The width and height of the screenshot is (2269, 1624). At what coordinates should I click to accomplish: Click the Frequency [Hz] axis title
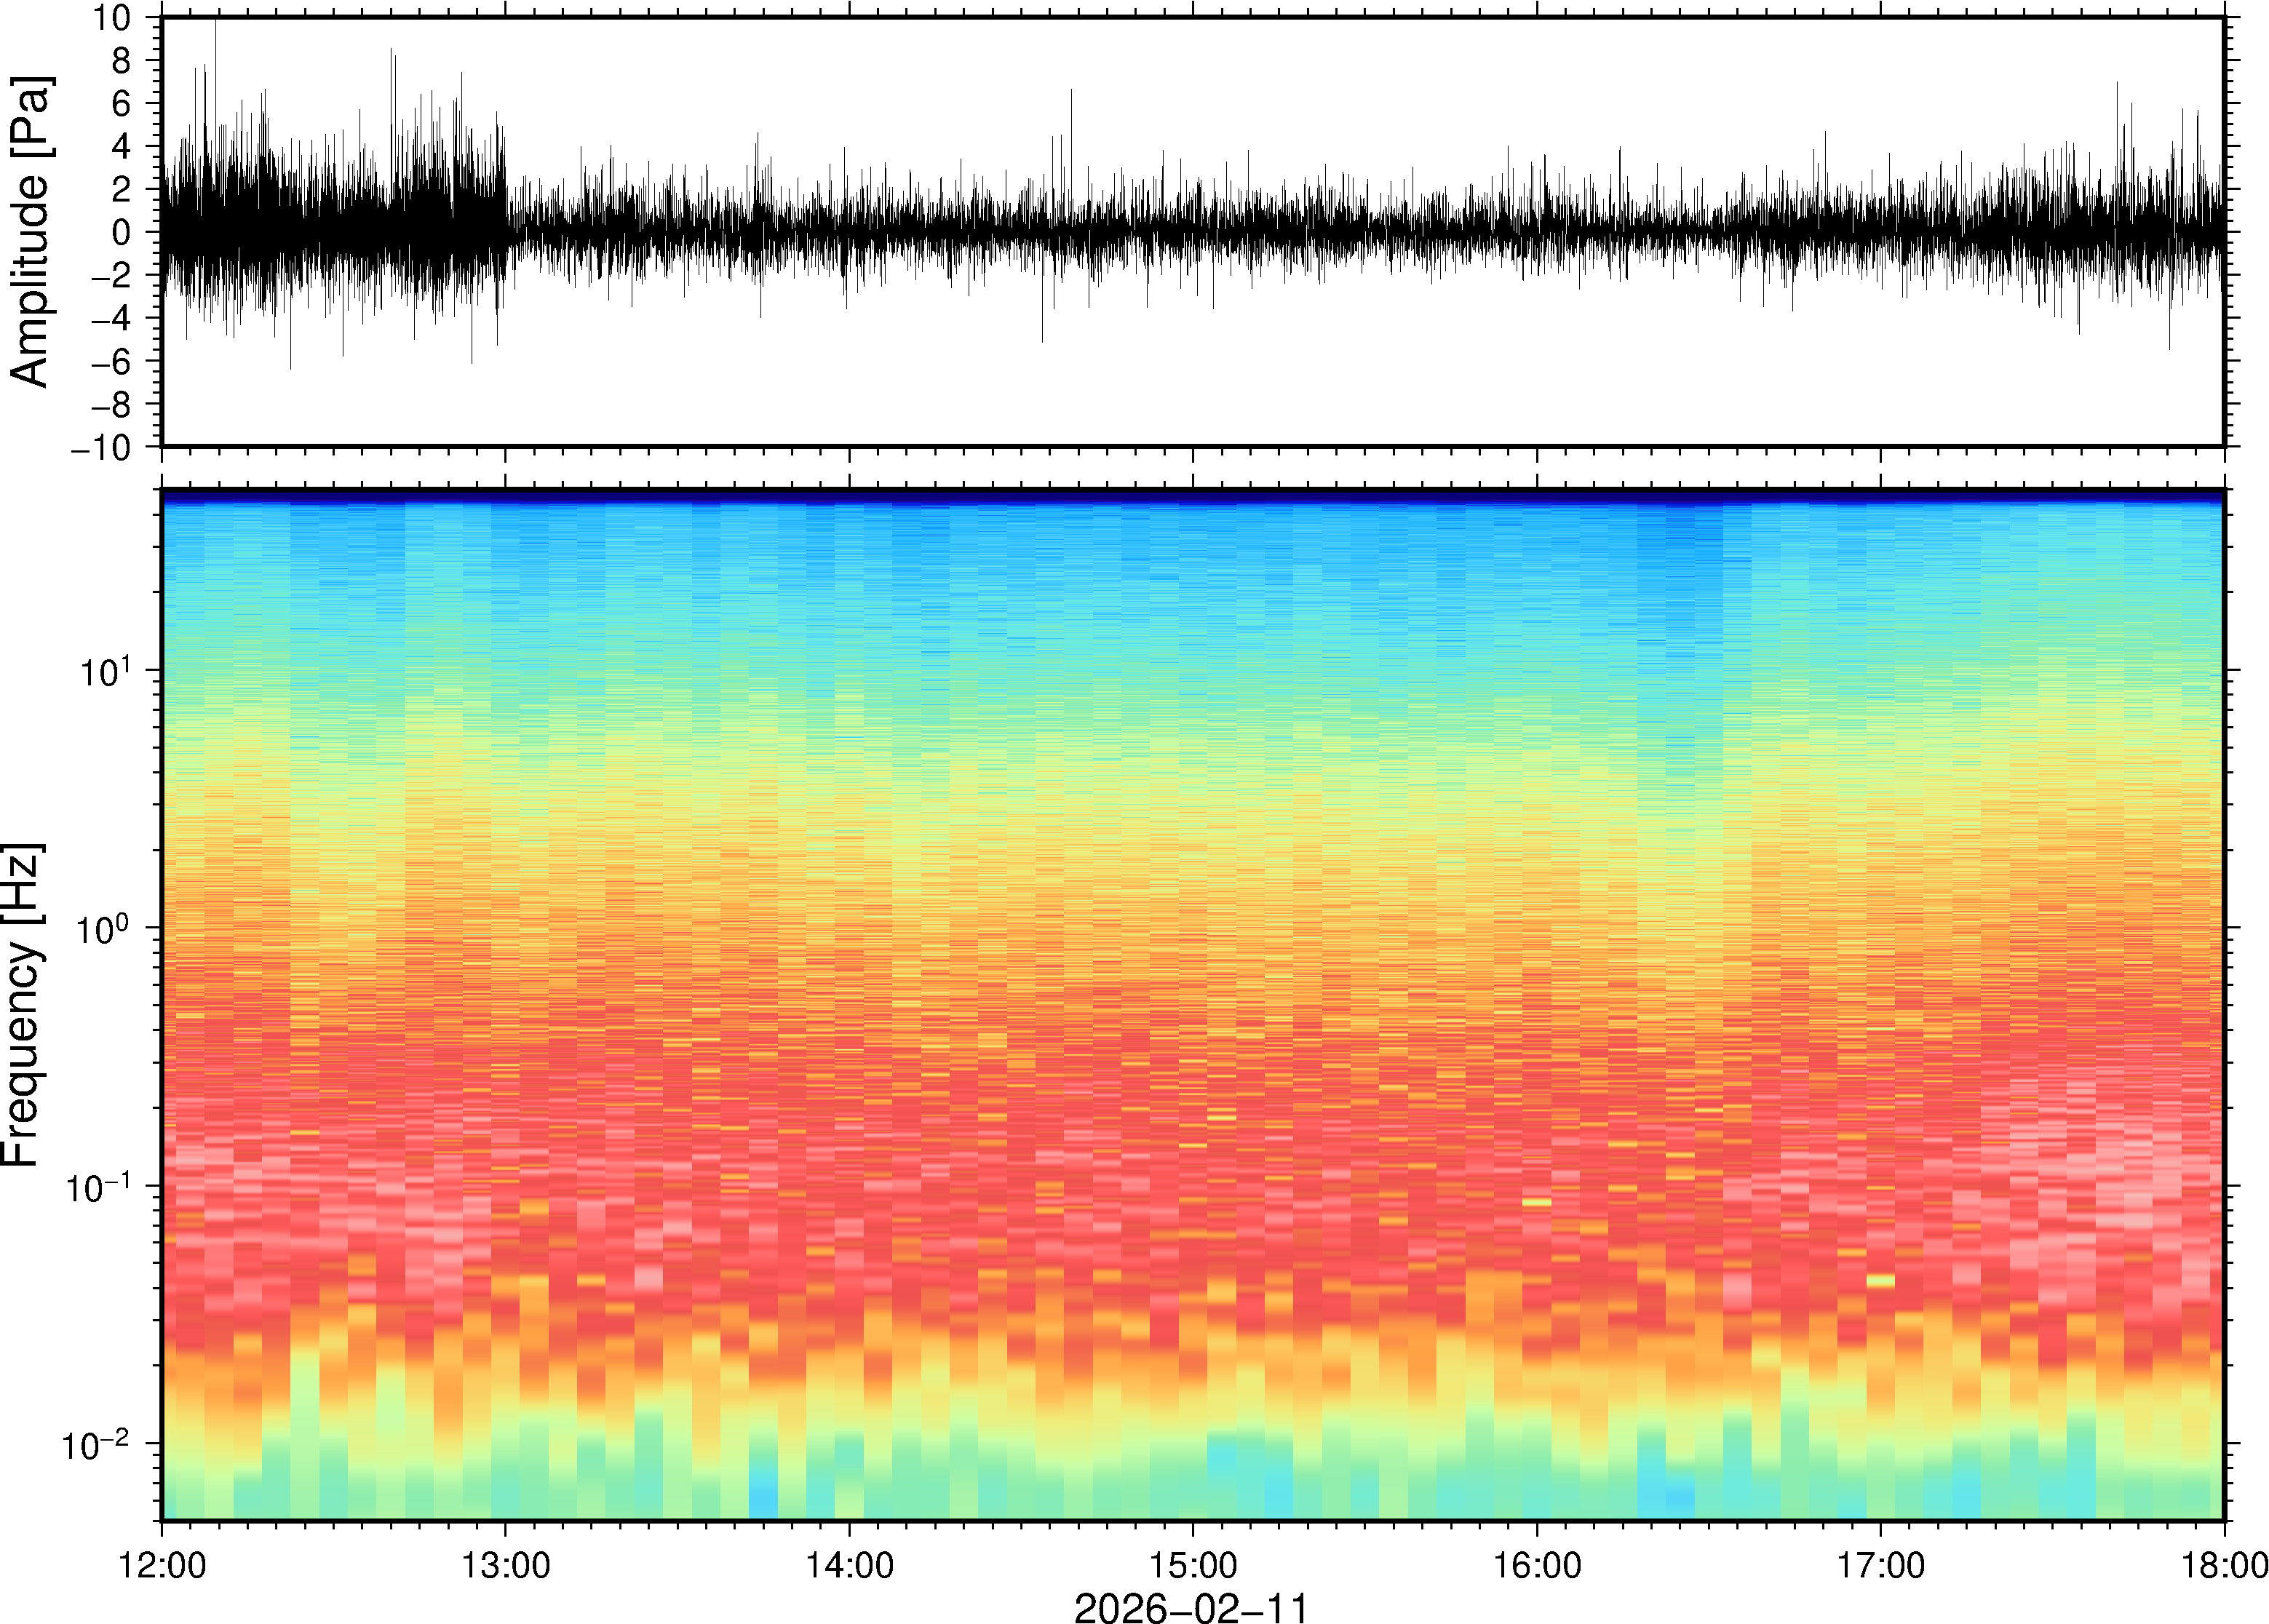tap(22, 1005)
